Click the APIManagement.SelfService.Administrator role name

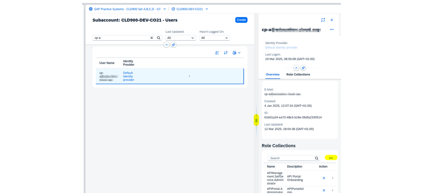point(275,178)
